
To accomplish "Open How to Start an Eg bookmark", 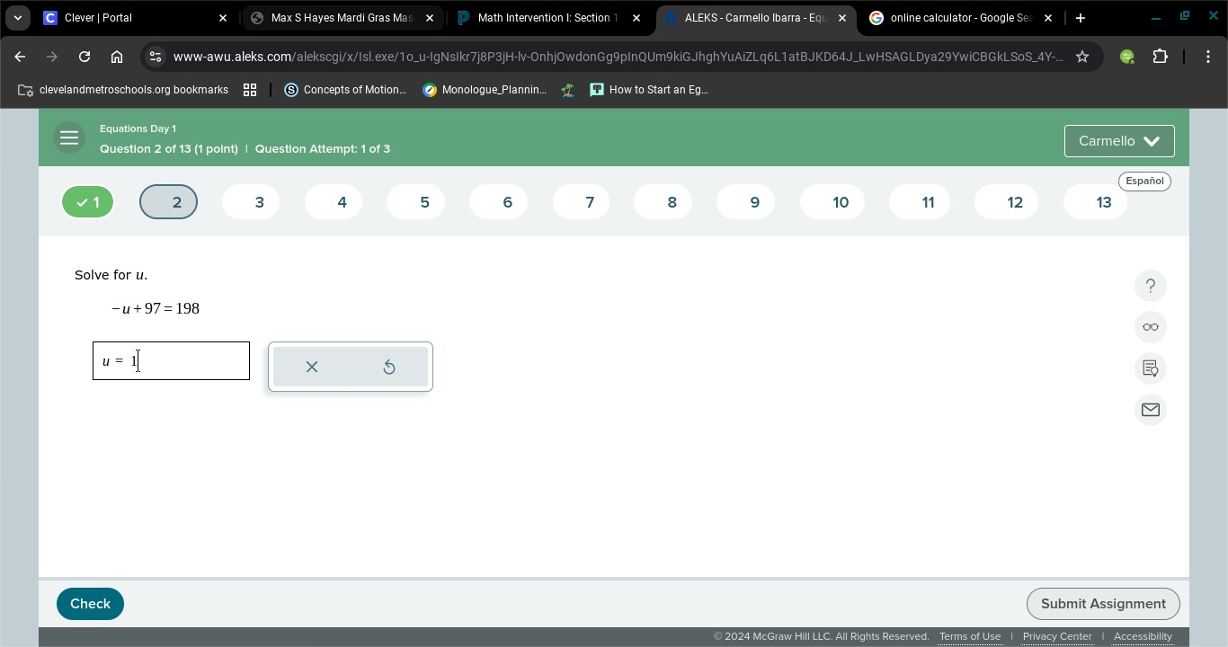I will click(649, 90).
